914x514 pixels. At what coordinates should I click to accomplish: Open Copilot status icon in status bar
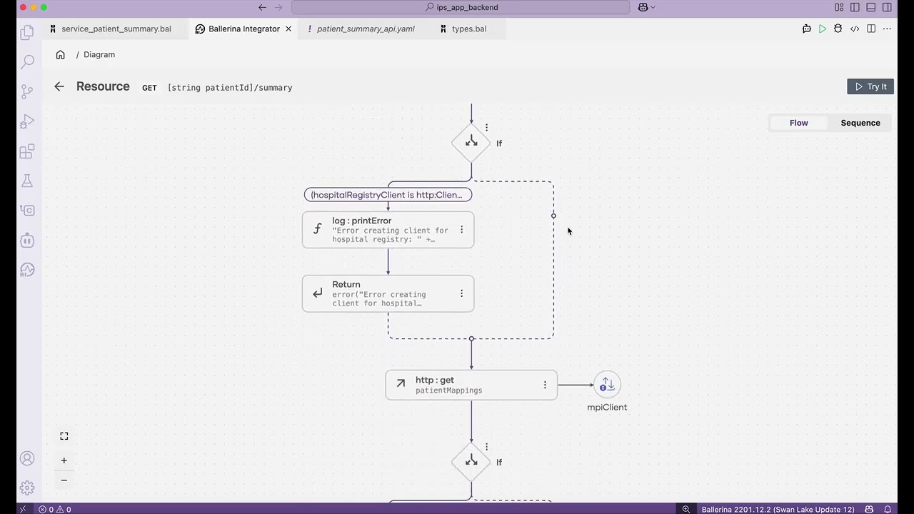[869, 509]
